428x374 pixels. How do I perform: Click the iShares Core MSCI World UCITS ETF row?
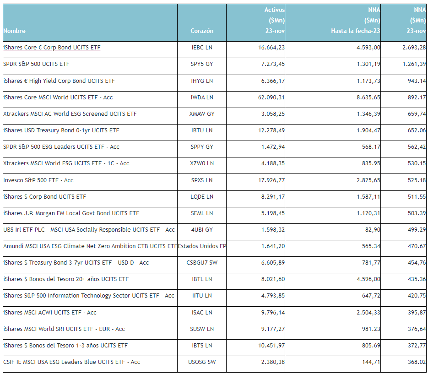click(214, 98)
